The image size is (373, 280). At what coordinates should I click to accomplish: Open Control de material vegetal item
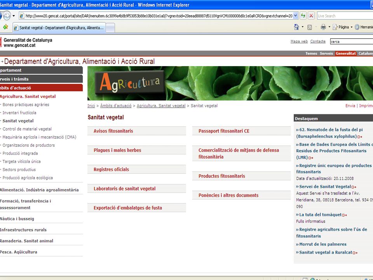[x=27, y=129]
